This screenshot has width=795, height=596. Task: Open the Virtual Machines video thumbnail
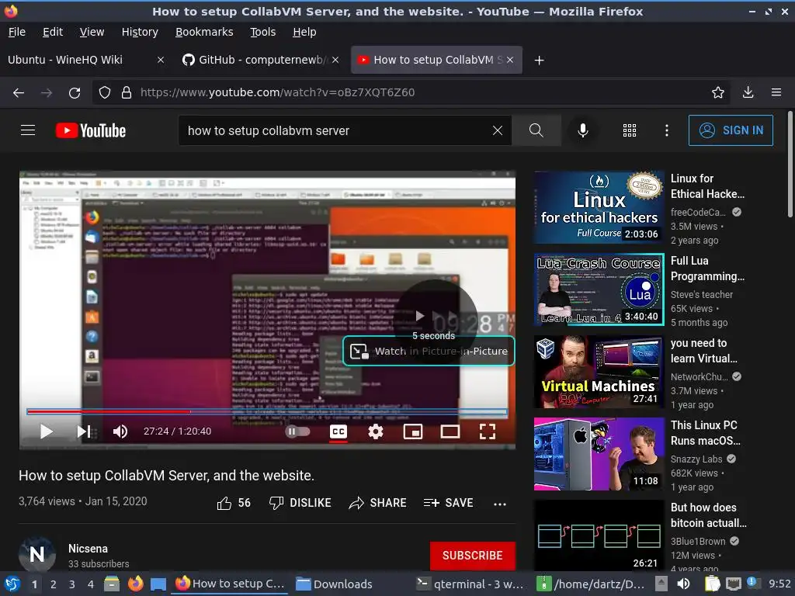(x=599, y=372)
